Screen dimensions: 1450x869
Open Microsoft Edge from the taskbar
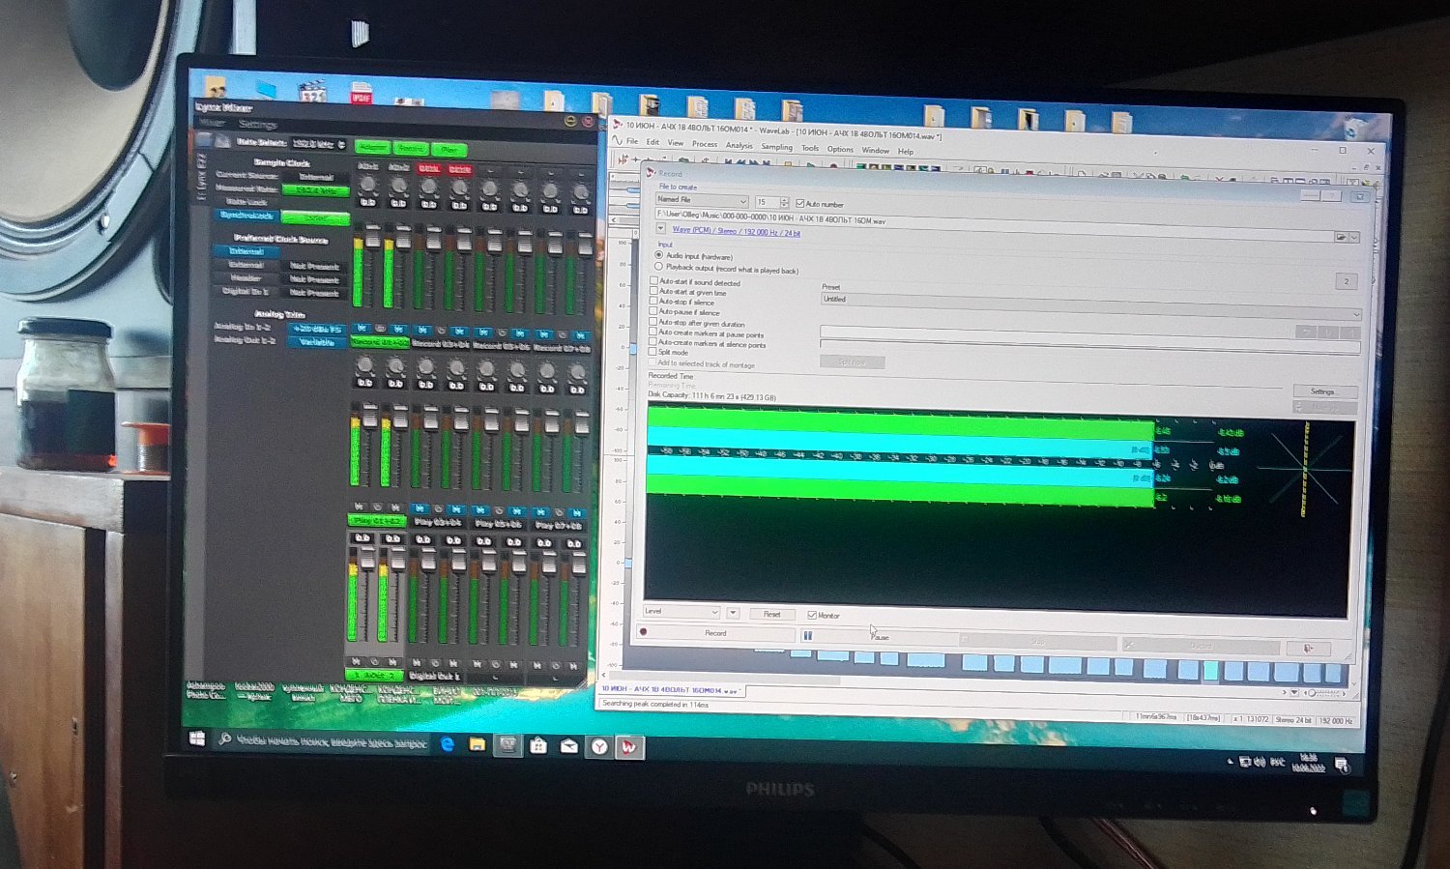448,744
